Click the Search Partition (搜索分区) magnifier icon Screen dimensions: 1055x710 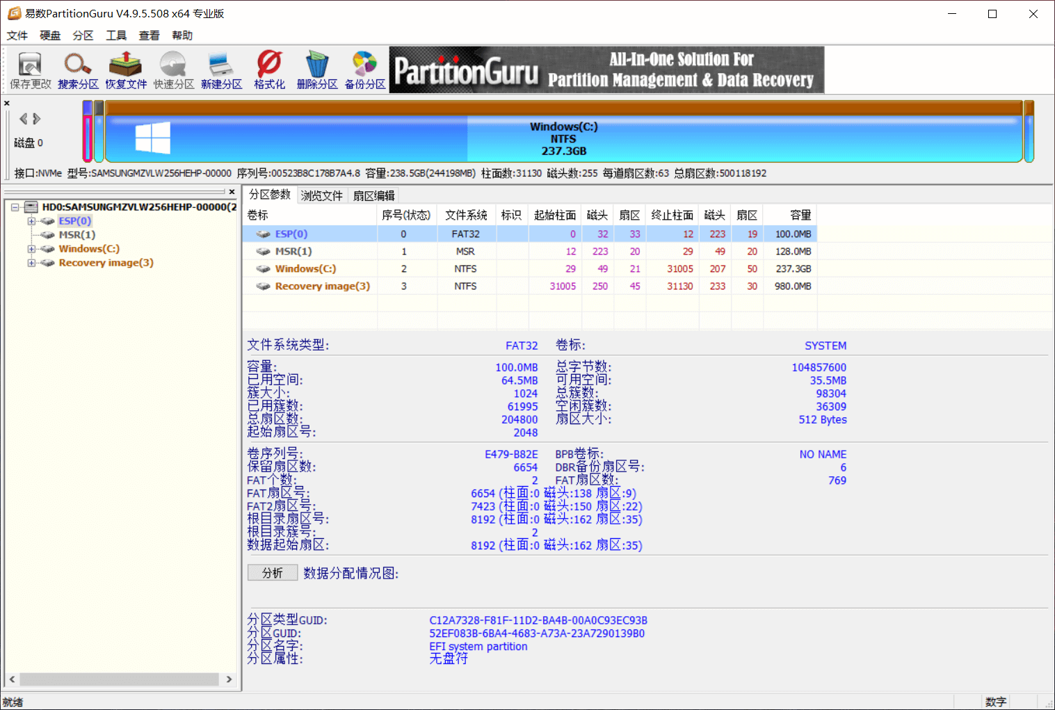(x=78, y=70)
